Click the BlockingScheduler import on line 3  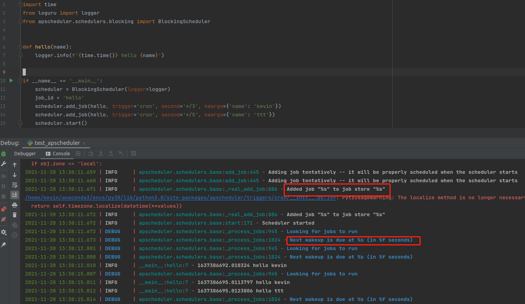tap(117, 22)
